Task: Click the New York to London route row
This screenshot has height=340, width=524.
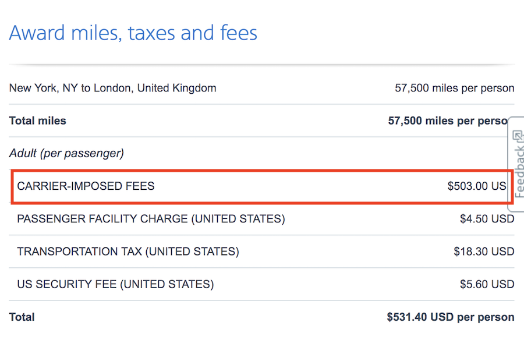Action: (261, 88)
